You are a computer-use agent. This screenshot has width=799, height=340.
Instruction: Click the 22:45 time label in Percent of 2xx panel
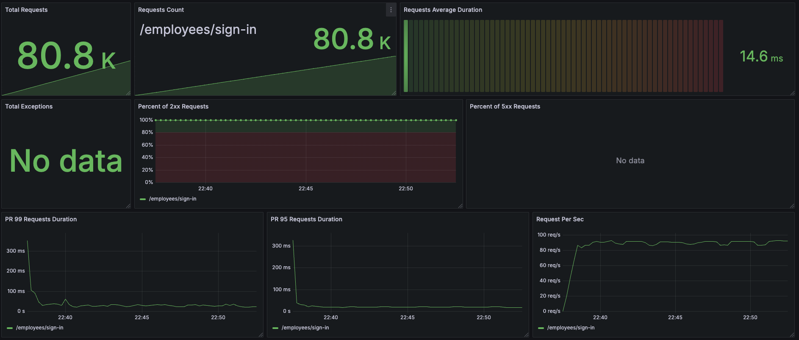tap(306, 189)
